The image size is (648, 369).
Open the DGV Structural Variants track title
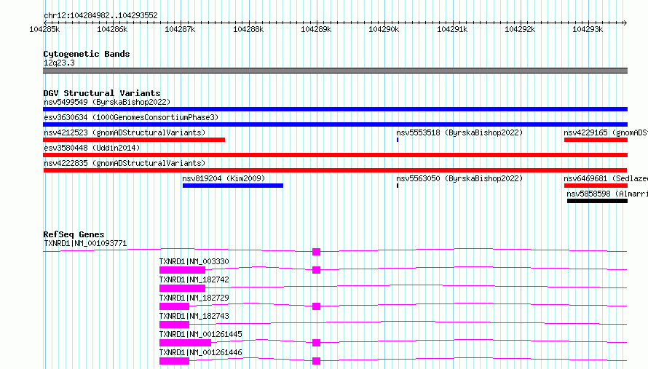click(x=102, y=93)
